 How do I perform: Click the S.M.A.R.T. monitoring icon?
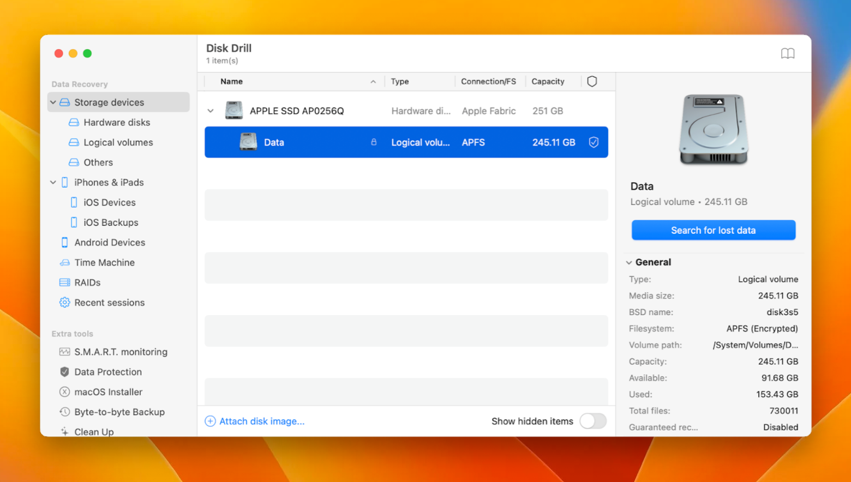click(65, 352)
